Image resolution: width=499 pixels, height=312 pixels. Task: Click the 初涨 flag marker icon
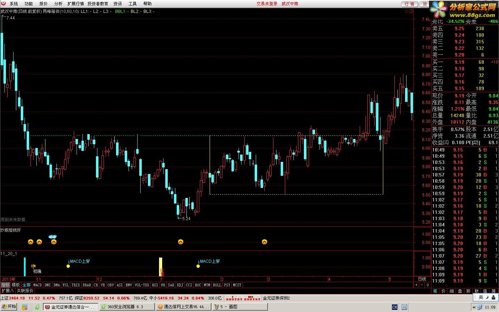[x=34, y=266]
